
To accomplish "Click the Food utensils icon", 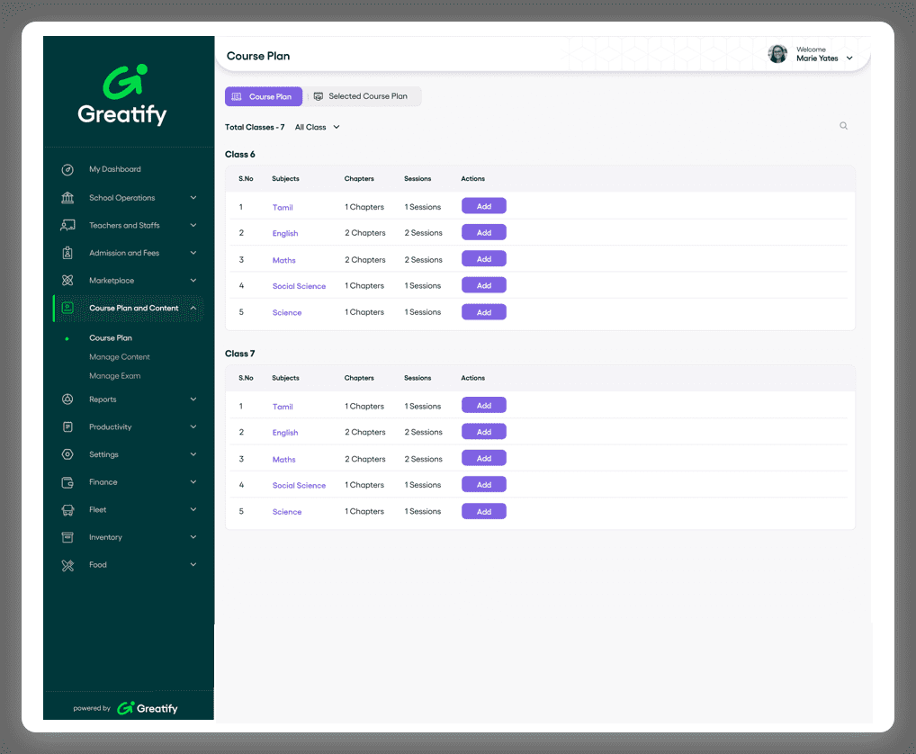I will 67,565.
